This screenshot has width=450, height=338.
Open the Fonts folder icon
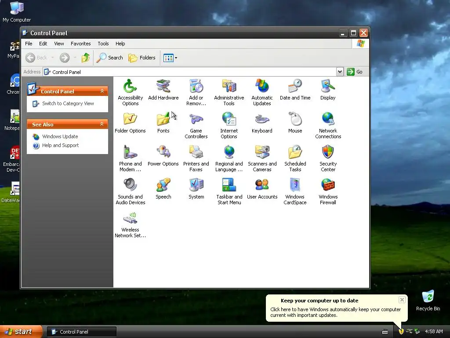(x=163, y=122)
